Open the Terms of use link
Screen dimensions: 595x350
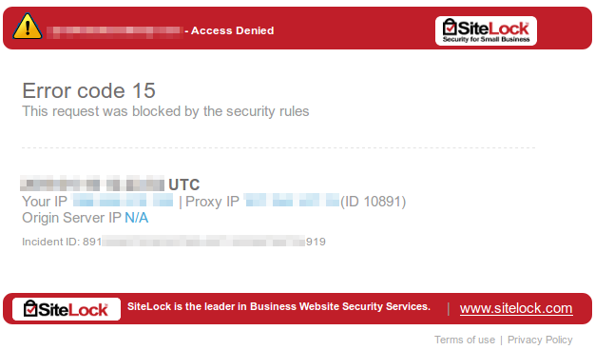[465, 340]
